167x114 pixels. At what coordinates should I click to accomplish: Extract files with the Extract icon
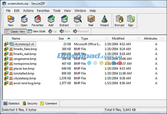click(64, 21)
